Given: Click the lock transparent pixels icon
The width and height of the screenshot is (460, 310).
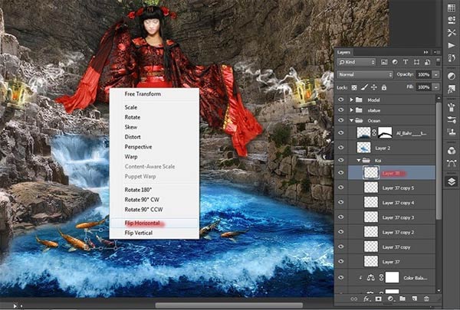Looking at the screenshot, I should point(354,87).
